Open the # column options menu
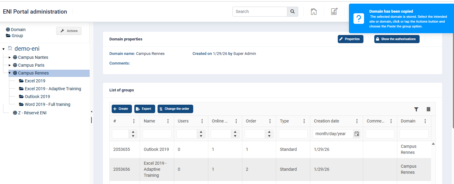Viewport: 454px width, 184px height. click(x=134, y=121)
